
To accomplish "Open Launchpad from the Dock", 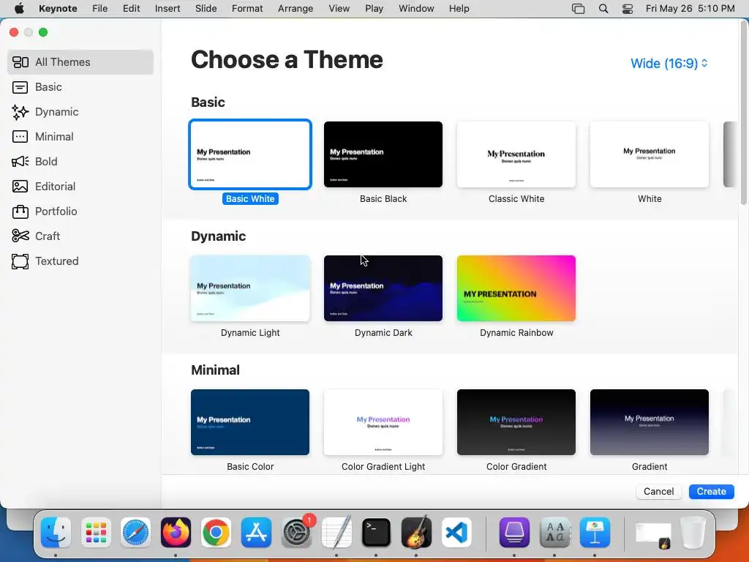I will (x=96, y=533).
